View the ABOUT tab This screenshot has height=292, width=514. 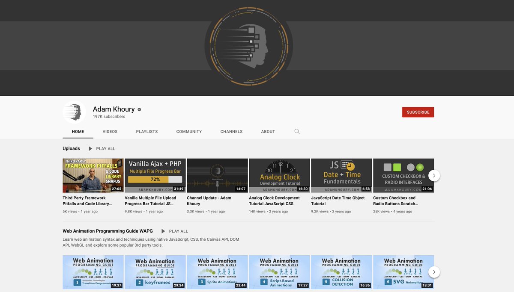[x=268, y=132]
